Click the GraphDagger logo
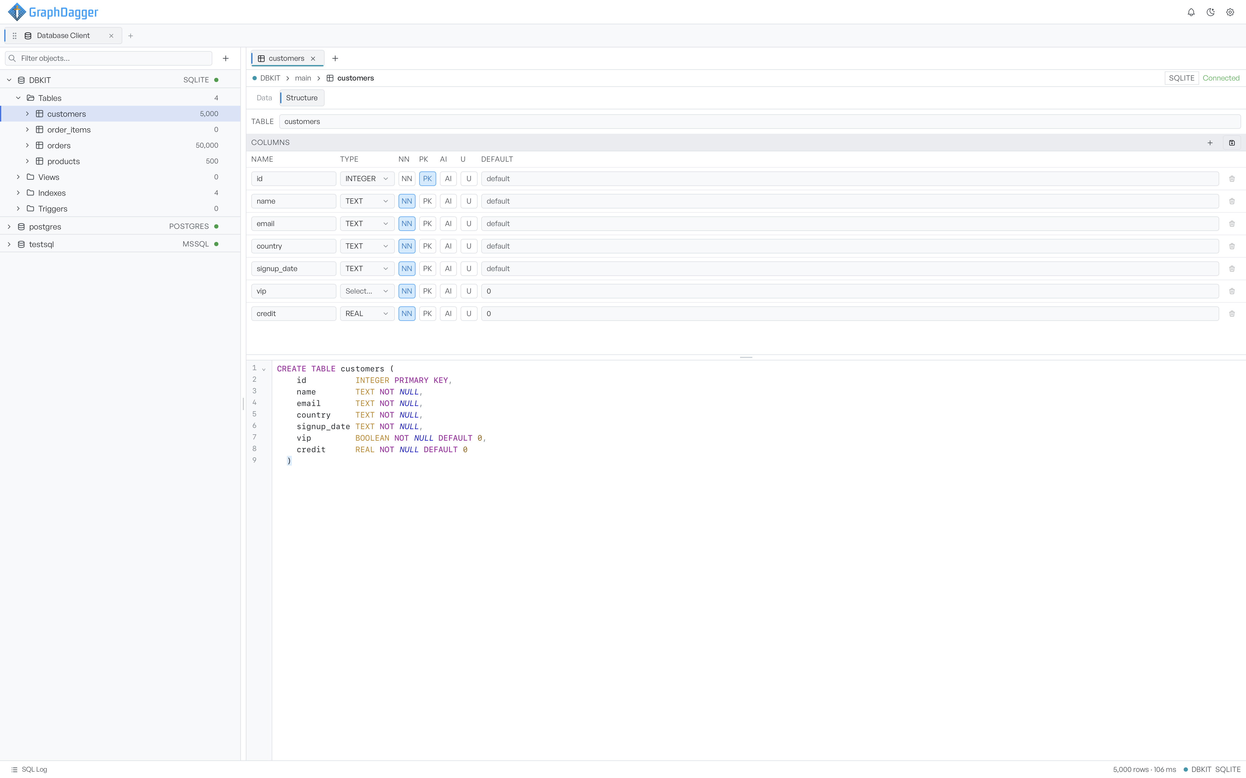1246x778 pixels. (x=53, y=12)
